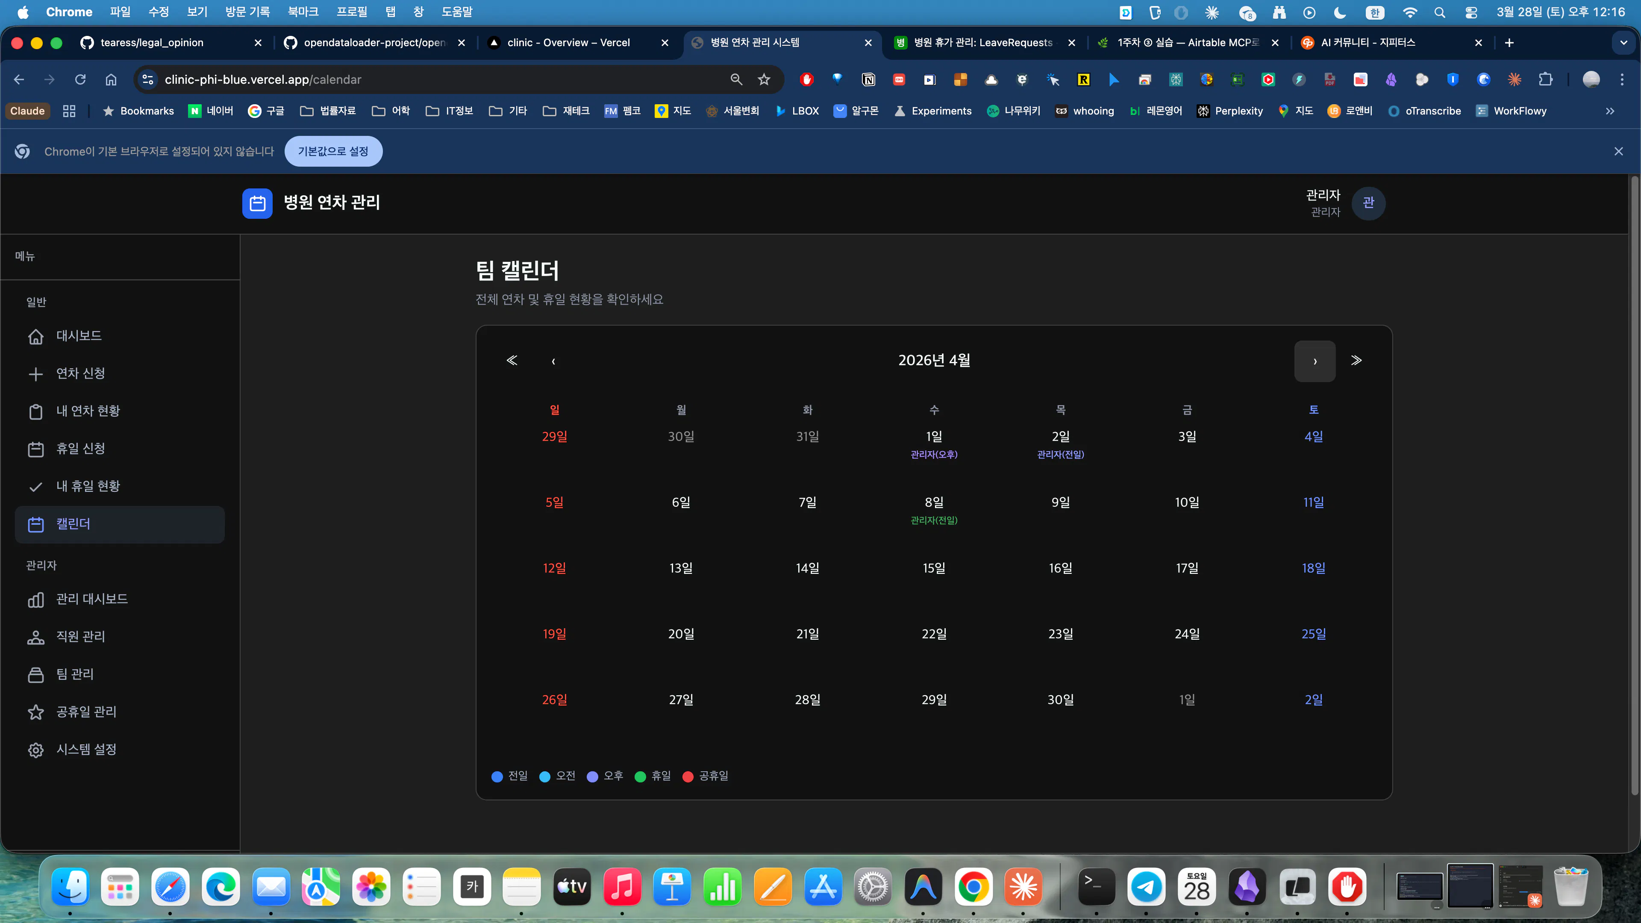Expand the Chrome tab search dropdown arrow
Image resolution: width=1641 pixels, height=923 pixels.
point(1624,43)
